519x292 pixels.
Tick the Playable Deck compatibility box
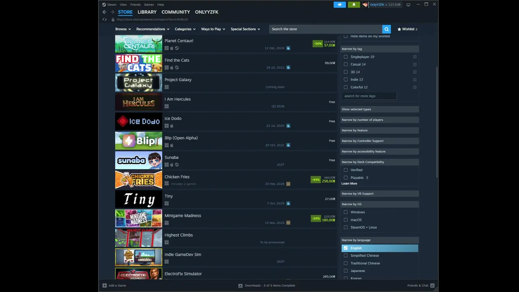point(346,178)
